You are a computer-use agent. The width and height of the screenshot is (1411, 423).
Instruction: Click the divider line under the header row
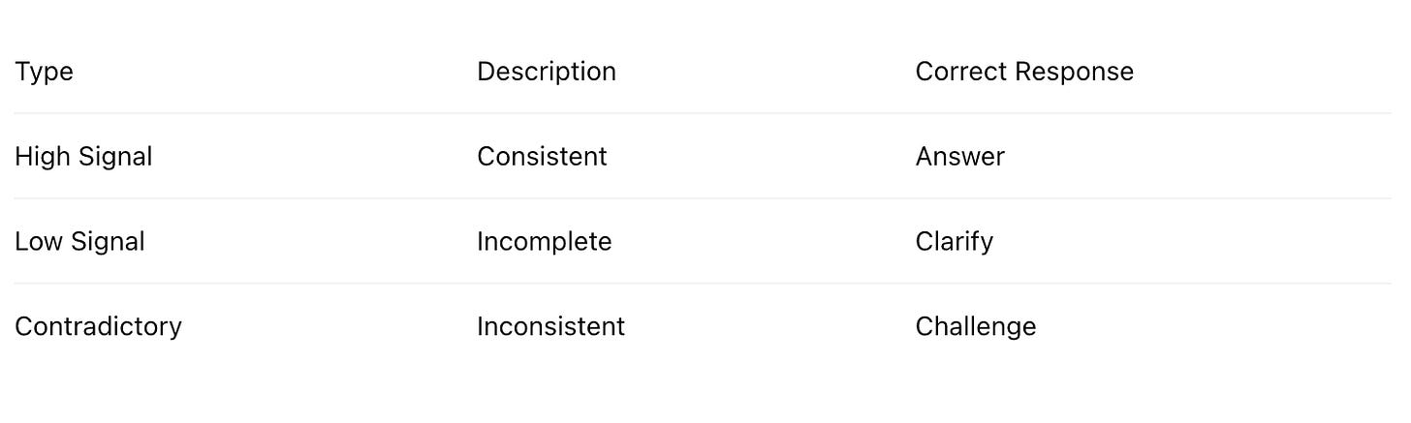pyautogui.click(x=703, y=113)
